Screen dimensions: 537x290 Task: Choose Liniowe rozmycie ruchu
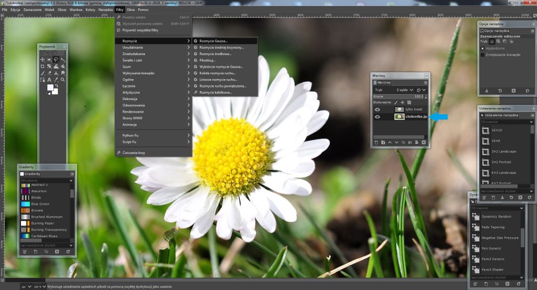(x=224, y=80)
